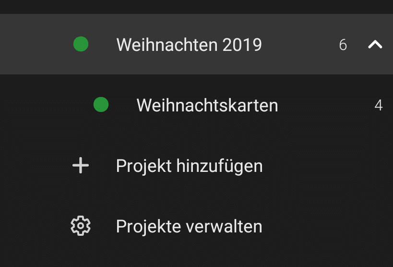Add a new project via the plus symbol
The width and height of the screenshot is (393, 267).
coord(81,165)
